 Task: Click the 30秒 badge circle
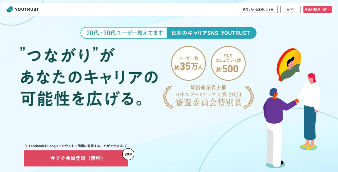[128, 154]
